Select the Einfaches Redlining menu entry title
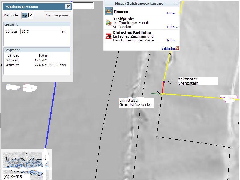This screenshot has width=240, height=180. point(132,32)
